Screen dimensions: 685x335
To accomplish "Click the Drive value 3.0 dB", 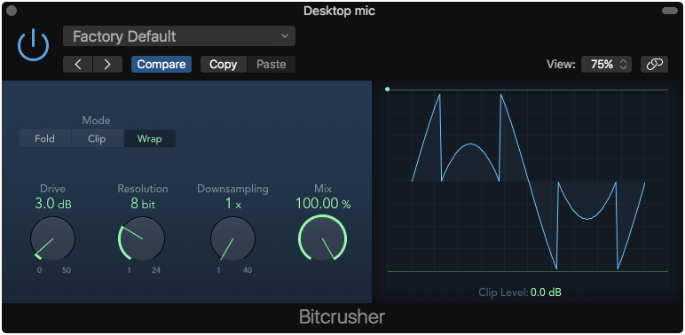I will tap(52, 204).
